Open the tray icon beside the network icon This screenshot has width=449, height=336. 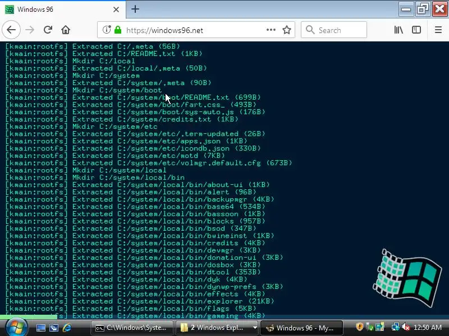380,327
